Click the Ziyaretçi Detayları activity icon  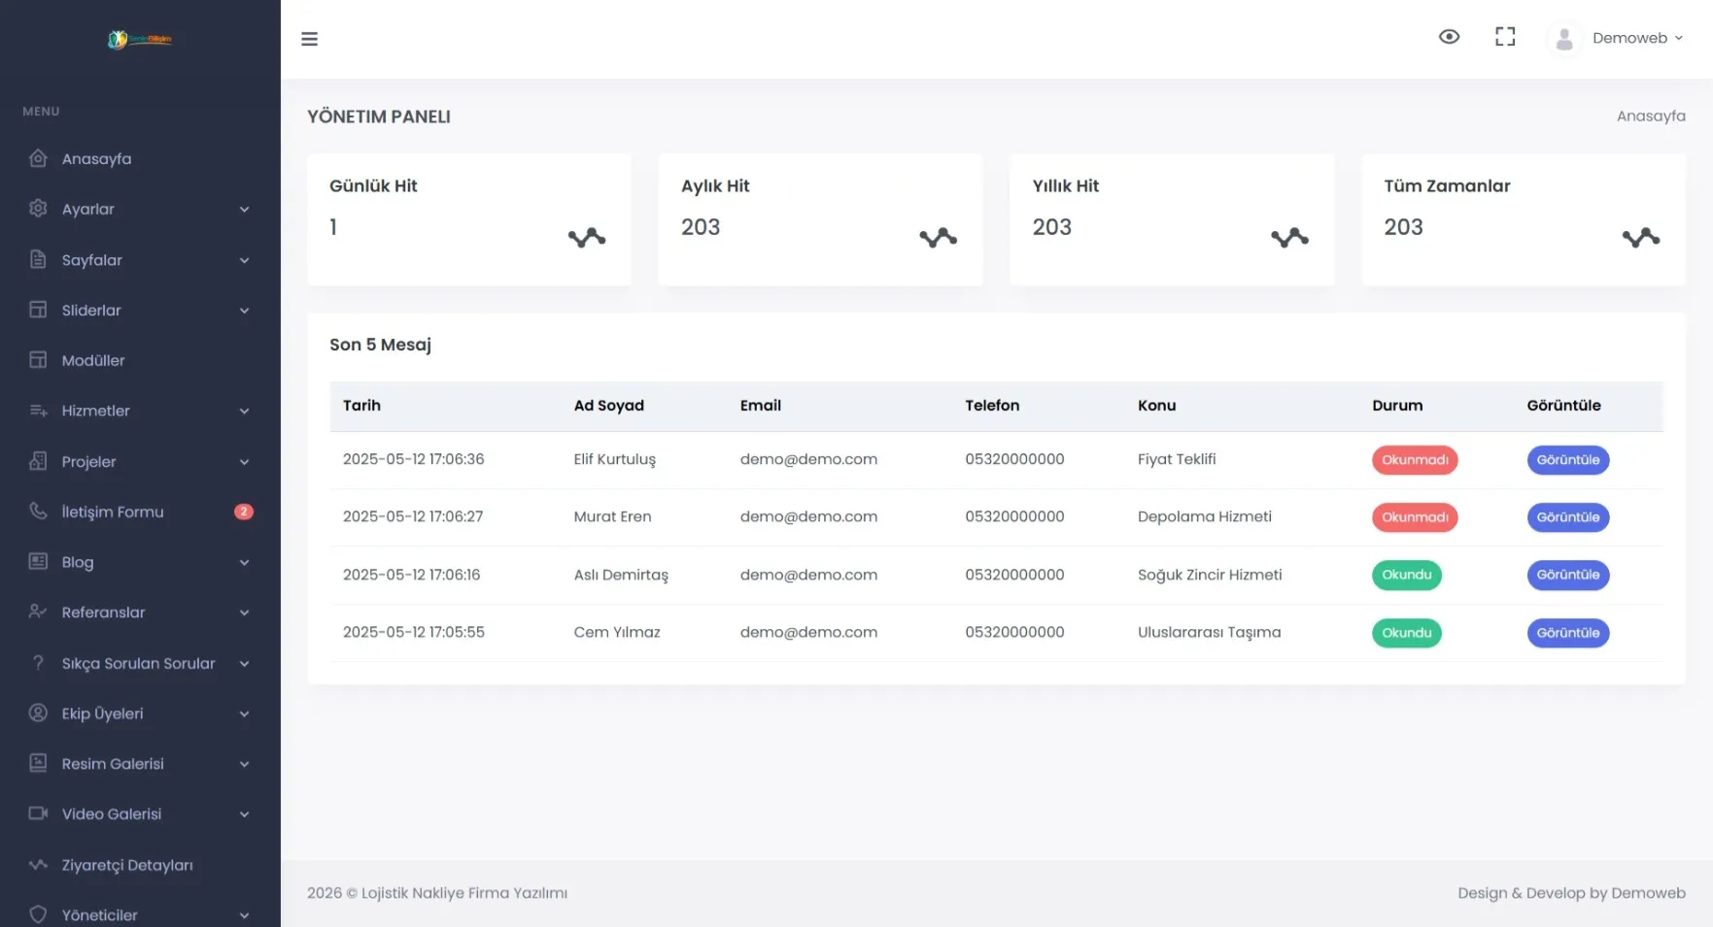pyautogui.click(x=38, y=864)
